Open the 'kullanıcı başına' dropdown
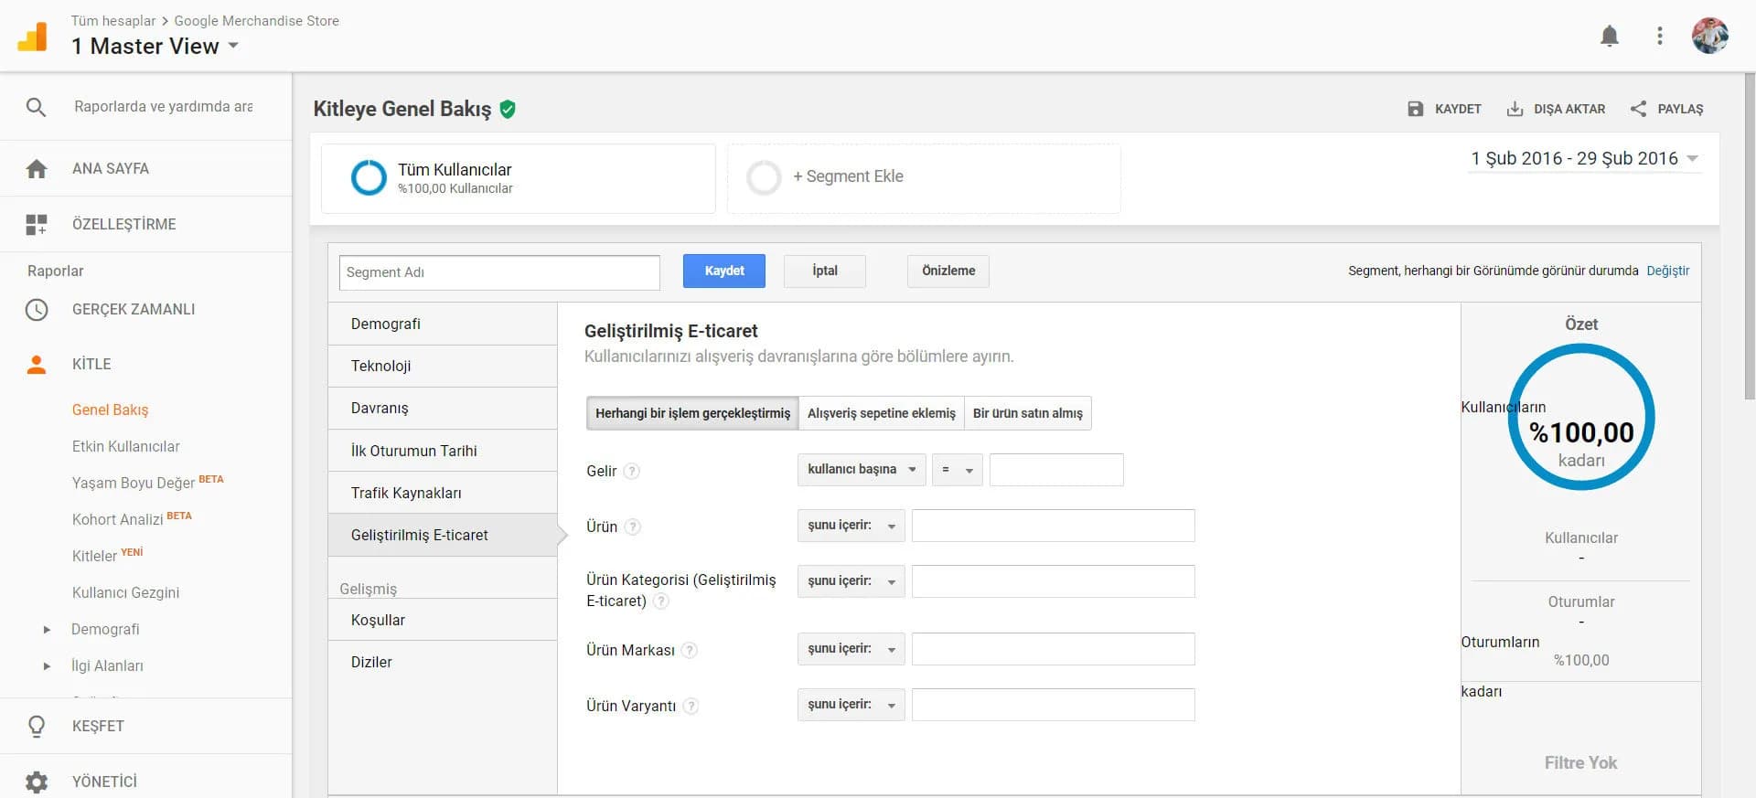Screen dimensions: 1756x798 [862, 470]
